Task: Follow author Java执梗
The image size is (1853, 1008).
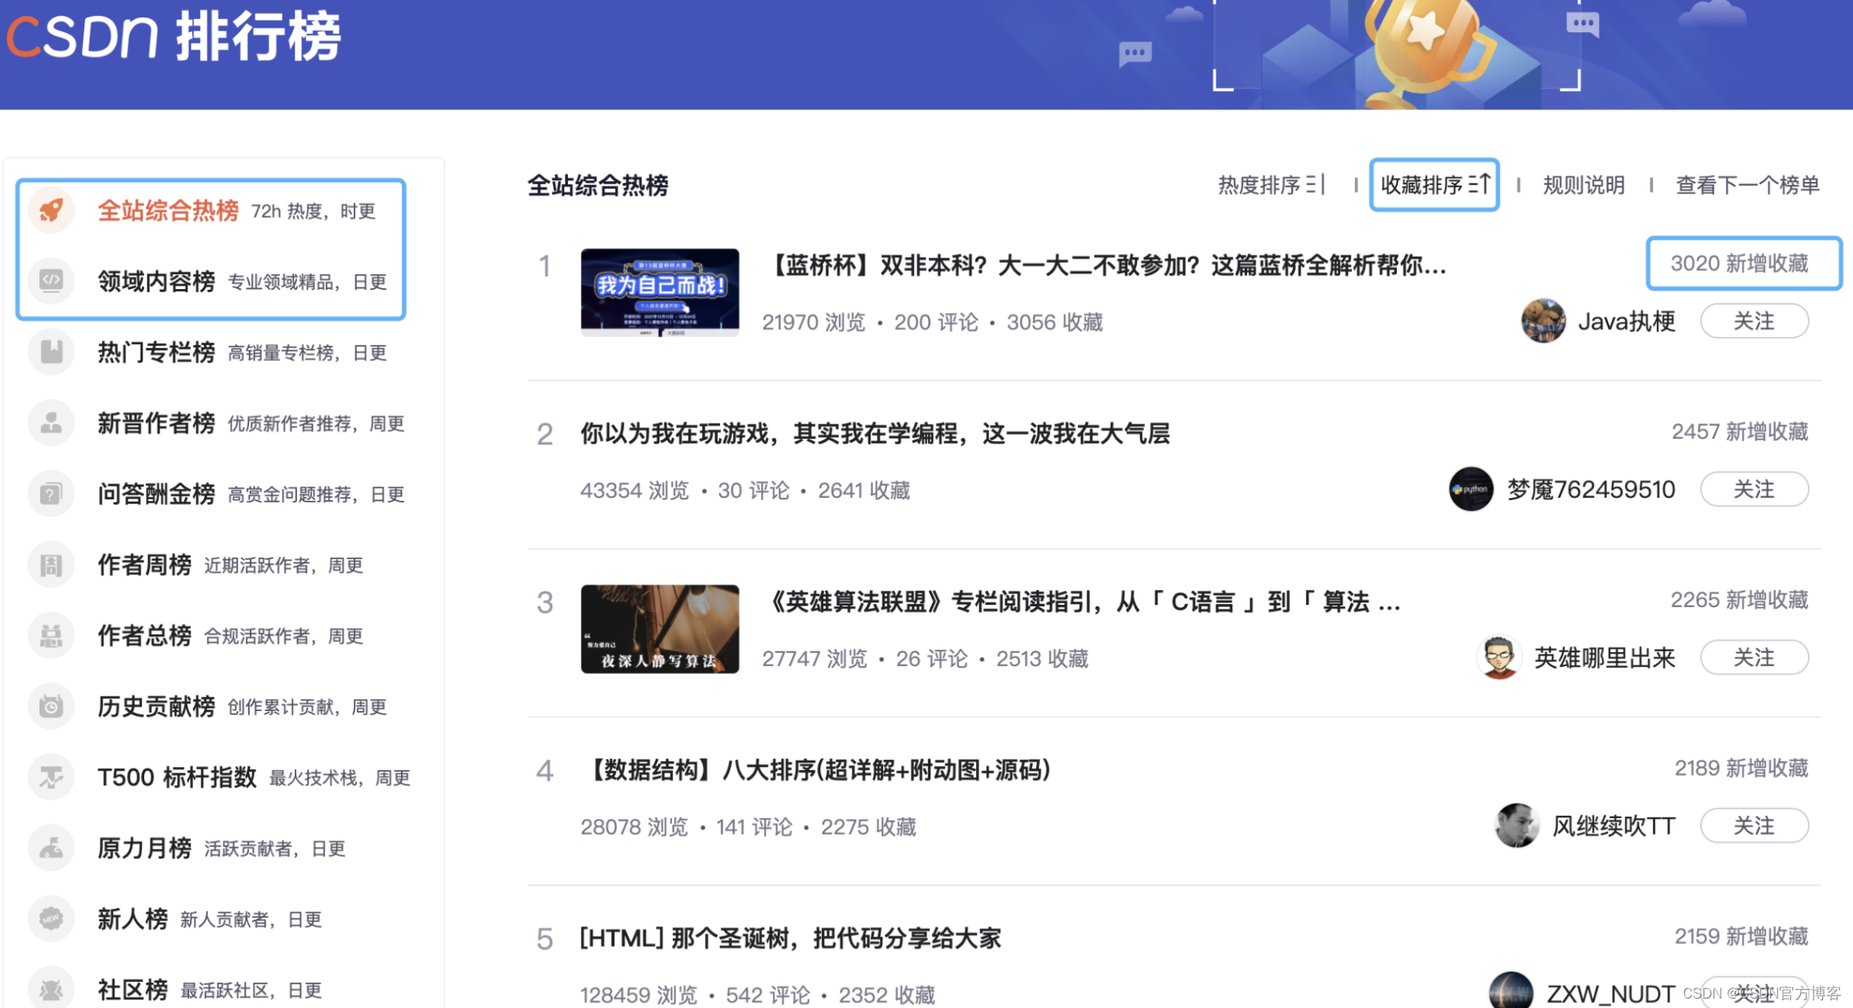Action: coord(1754,321)
